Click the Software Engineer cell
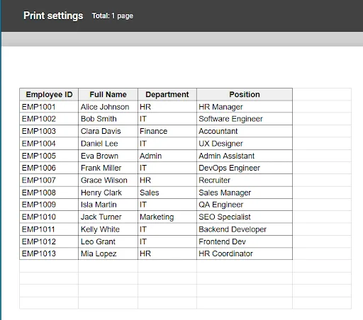Image resolution: width=363 pixels, height=320 pixels. [245, 119]
